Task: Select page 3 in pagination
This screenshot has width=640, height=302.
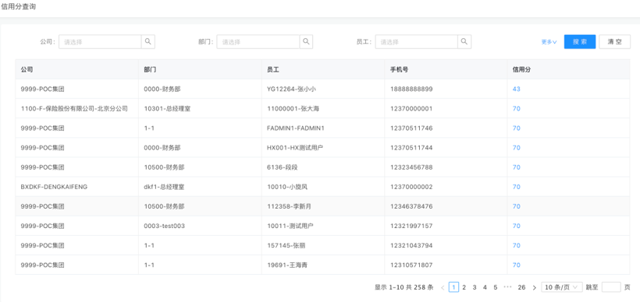Action: (475, 287)
